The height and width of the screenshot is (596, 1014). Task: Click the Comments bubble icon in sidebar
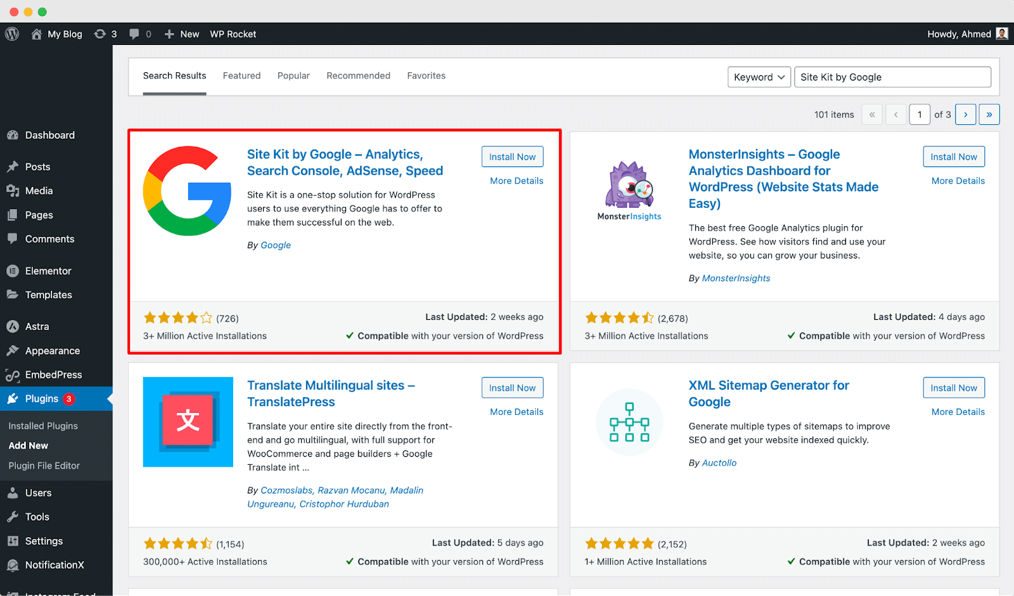[x=13, y=239]
